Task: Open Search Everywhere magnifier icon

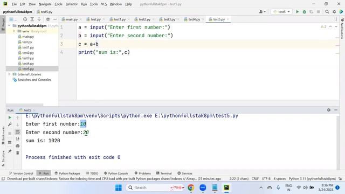Action: pyautogui.click(x=327, y=12)
